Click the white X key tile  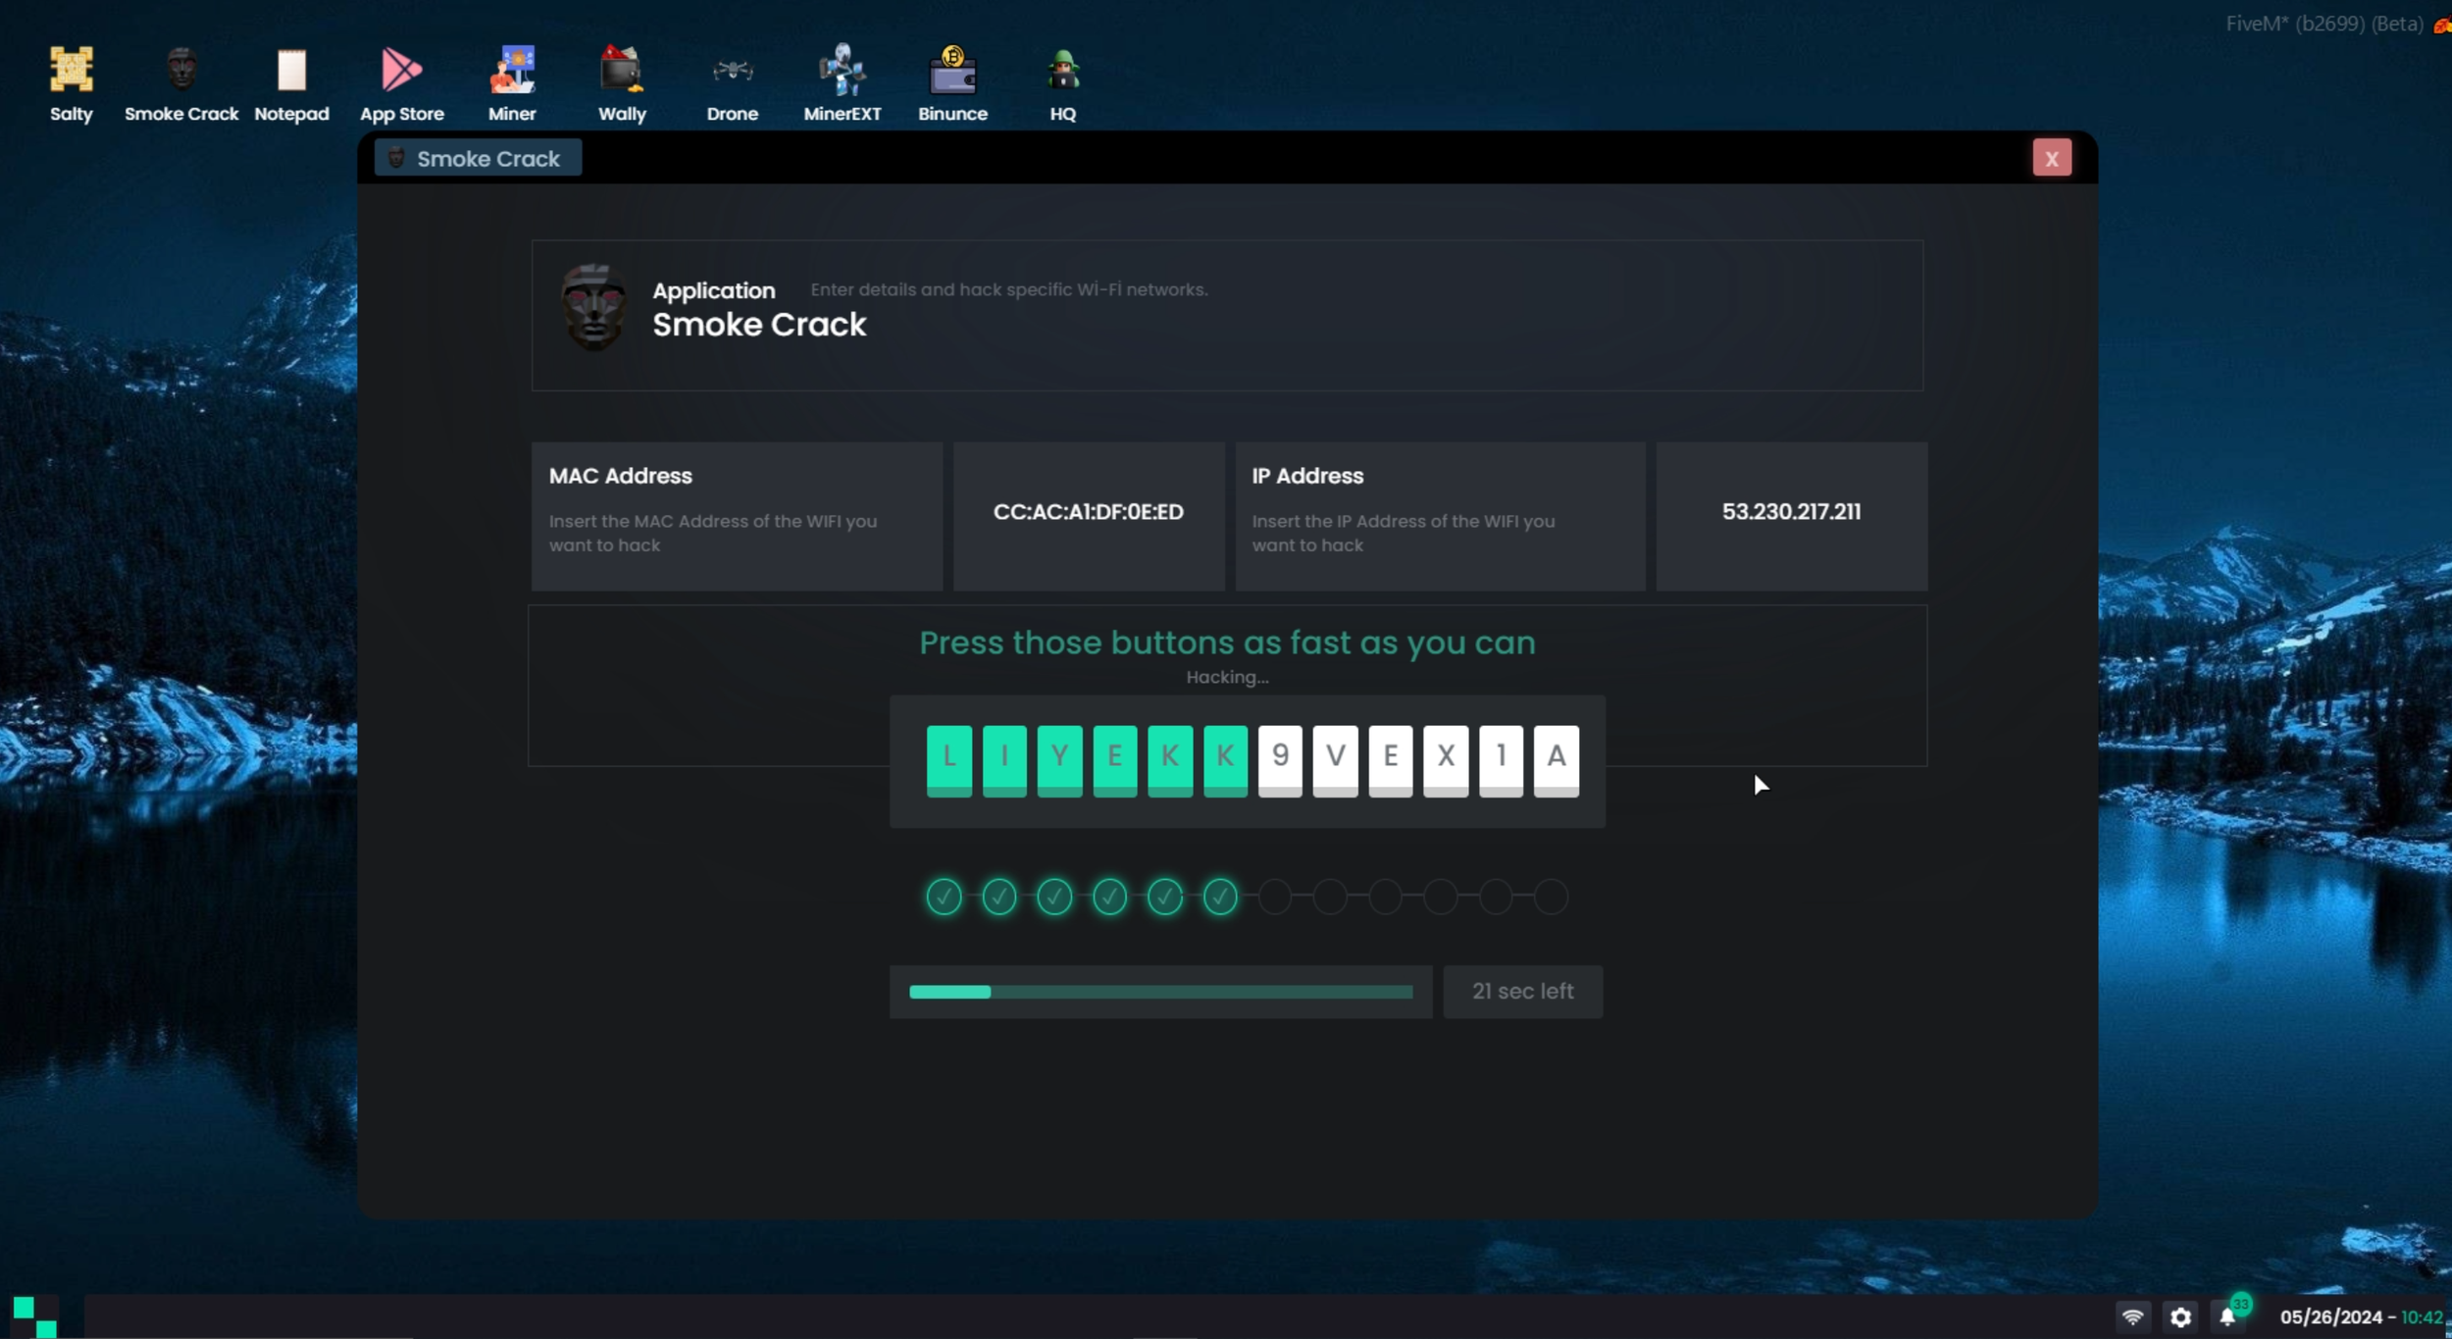click(1446, 760)
